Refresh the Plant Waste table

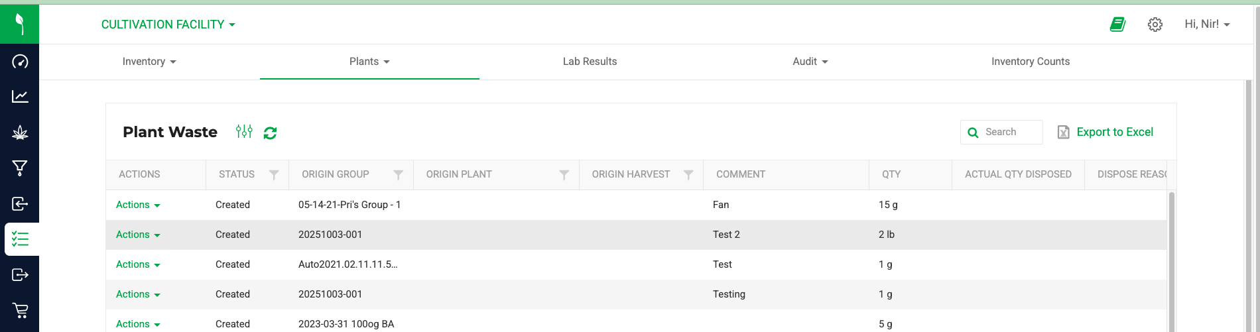click(270, 133)
